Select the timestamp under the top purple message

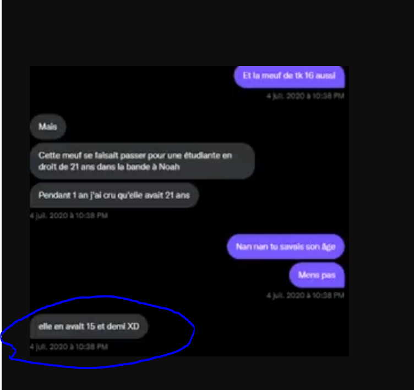(305, 96)
